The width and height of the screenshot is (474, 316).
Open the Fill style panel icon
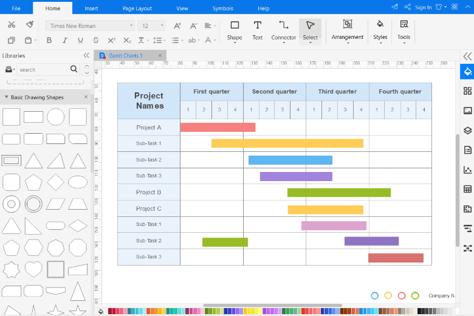pos(467,72)
